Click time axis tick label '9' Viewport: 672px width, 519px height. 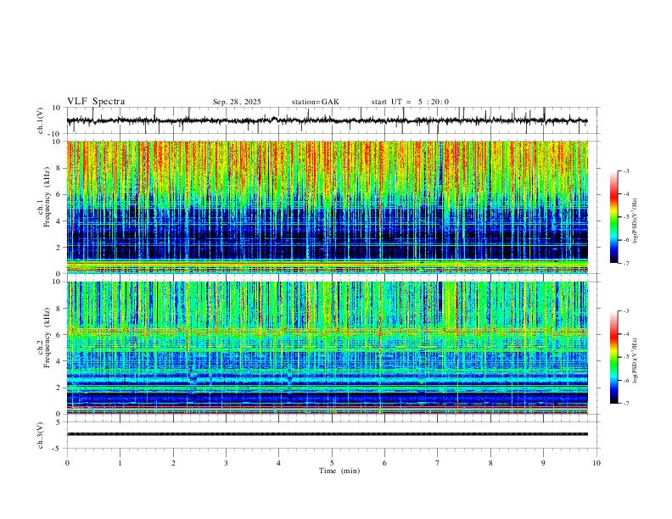tap(543, 463)
